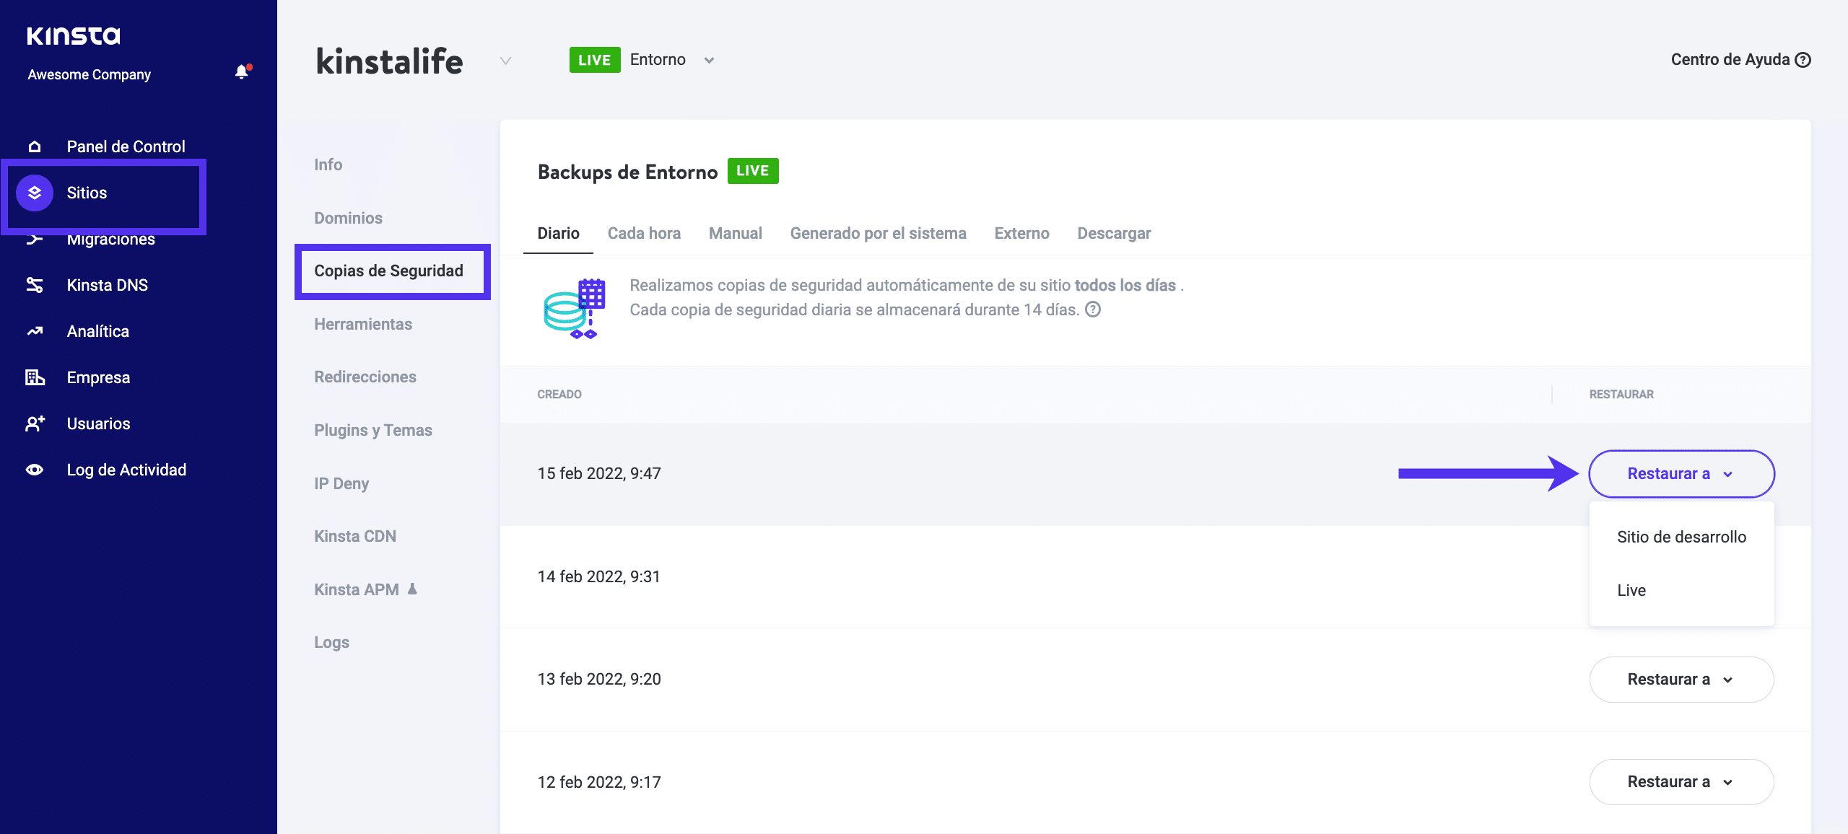This screenshot has width=1848, height=834.
Task: Click the LIVE badge beside Backups de Entorno
Action: point(753,171)
